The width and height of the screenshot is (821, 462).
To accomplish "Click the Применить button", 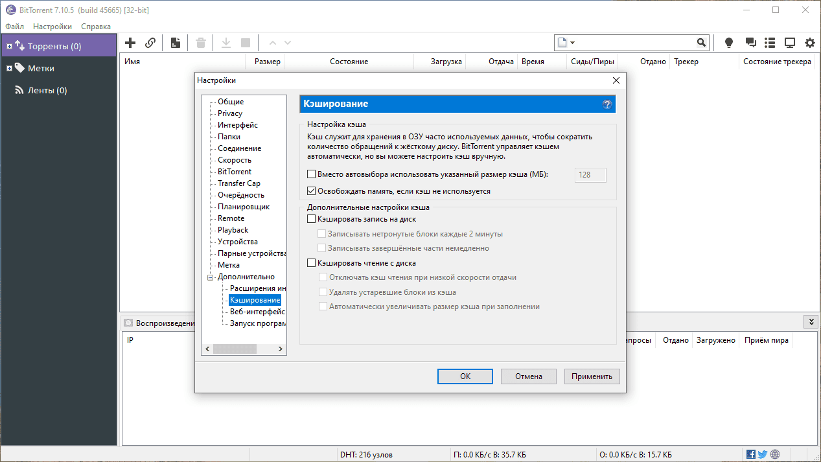I will (x=592, y=376).
